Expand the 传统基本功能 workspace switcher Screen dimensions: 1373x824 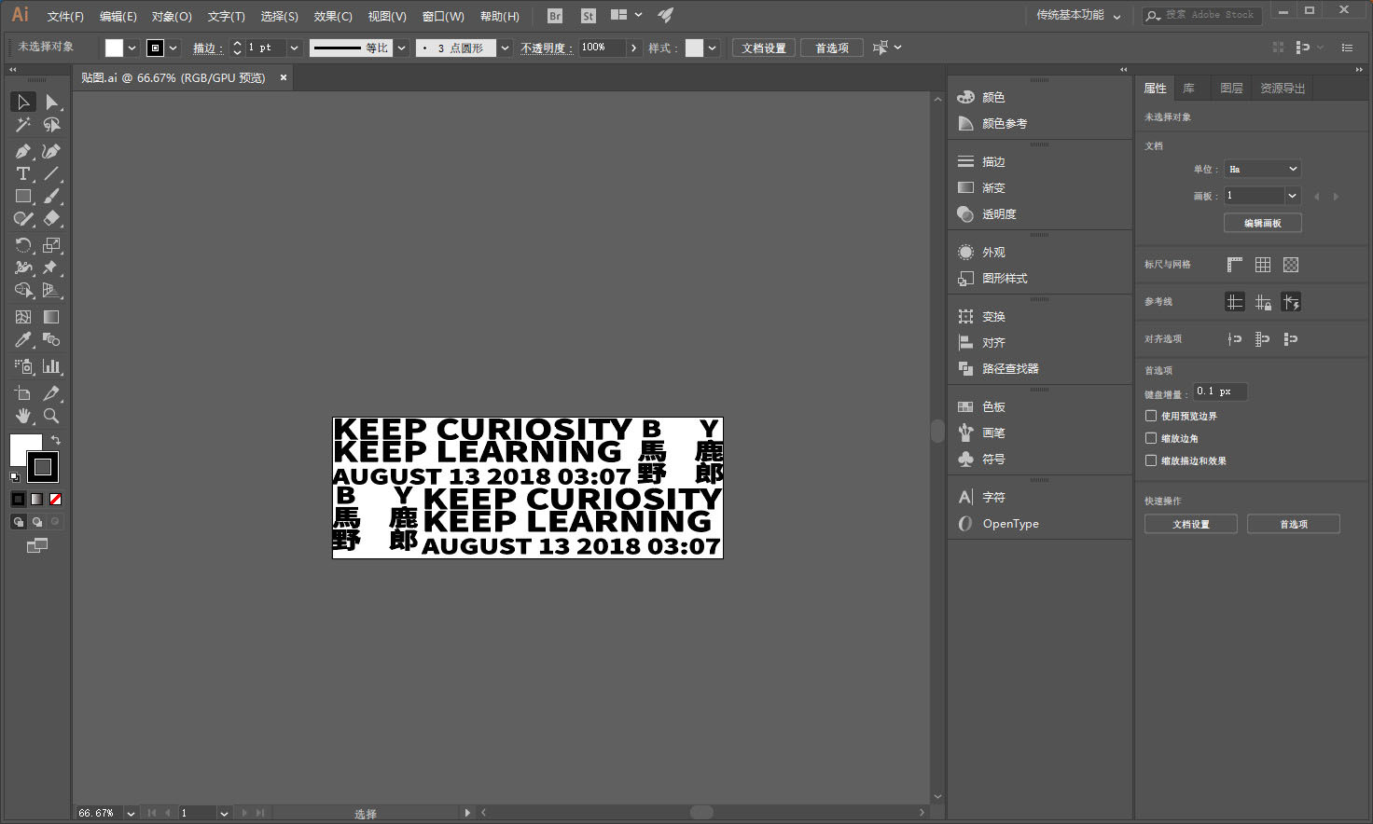point(1078,15)
